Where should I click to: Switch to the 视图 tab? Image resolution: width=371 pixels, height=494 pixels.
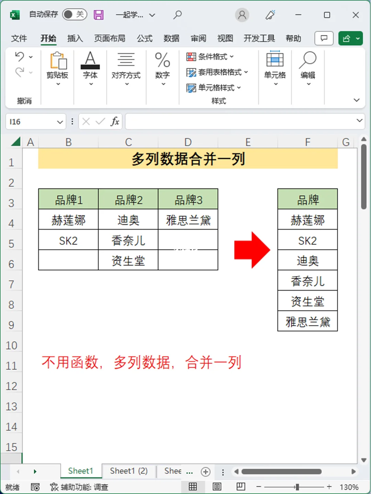(x=225, y=38)
